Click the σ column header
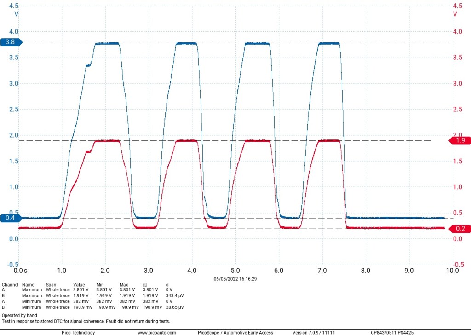 (167, 285)
